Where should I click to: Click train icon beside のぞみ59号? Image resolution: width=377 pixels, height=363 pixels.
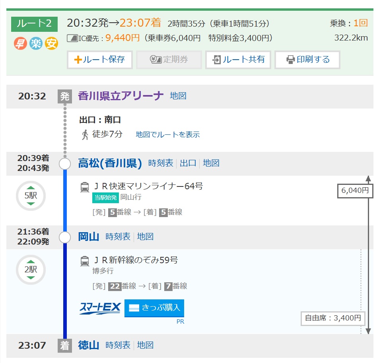tap(85, 261)
